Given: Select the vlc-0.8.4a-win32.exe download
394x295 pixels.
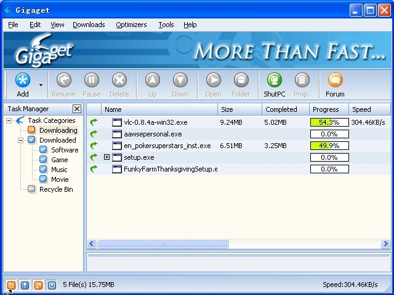Looking at the screenshot, I should (x=156, y=122).
